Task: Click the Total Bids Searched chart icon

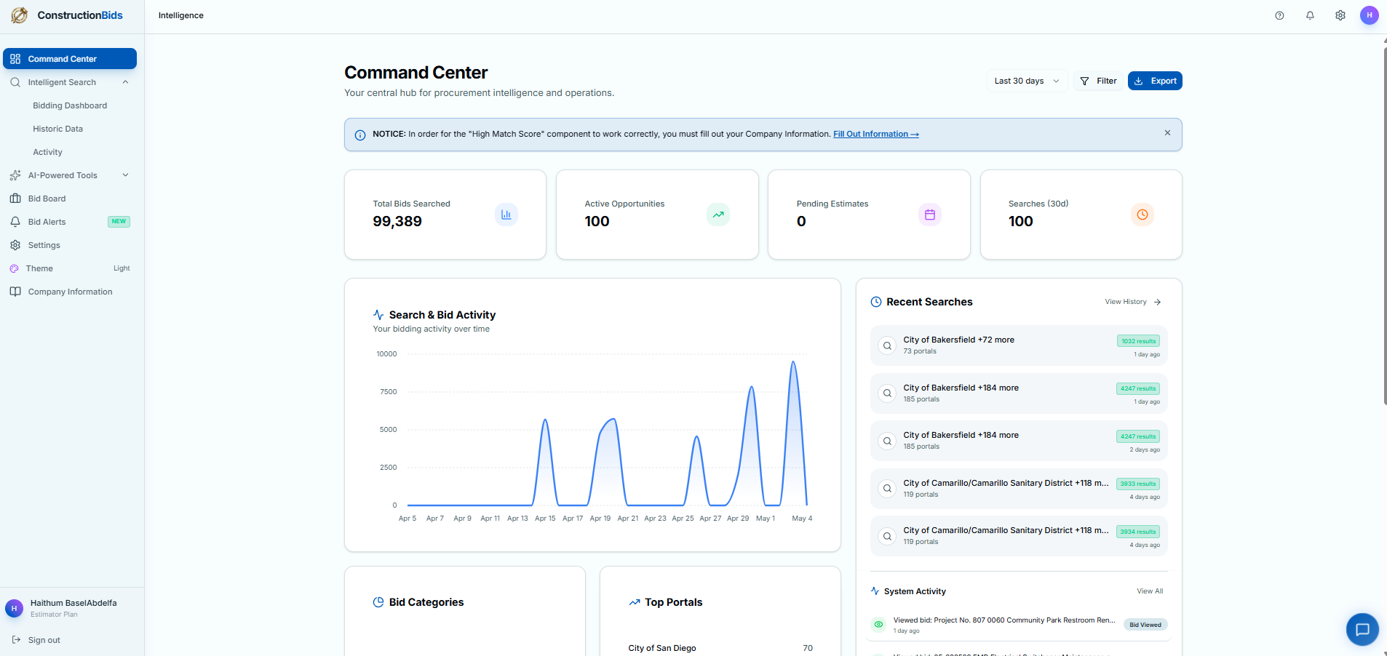Action: click(506, 215)
